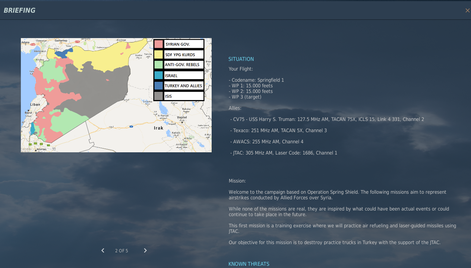Click the KNOWN THREATS section heading
Screen dimensions: 471x268
(249, 264)
